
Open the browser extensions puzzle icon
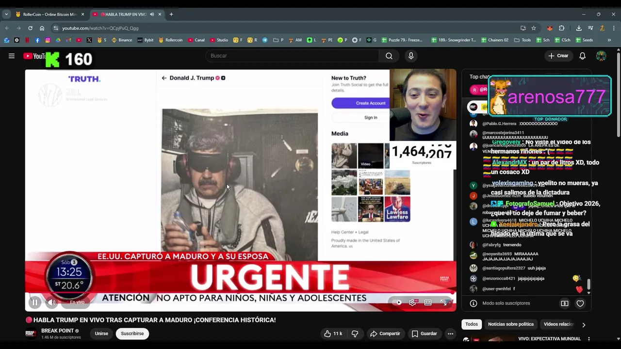coord(562,28)
